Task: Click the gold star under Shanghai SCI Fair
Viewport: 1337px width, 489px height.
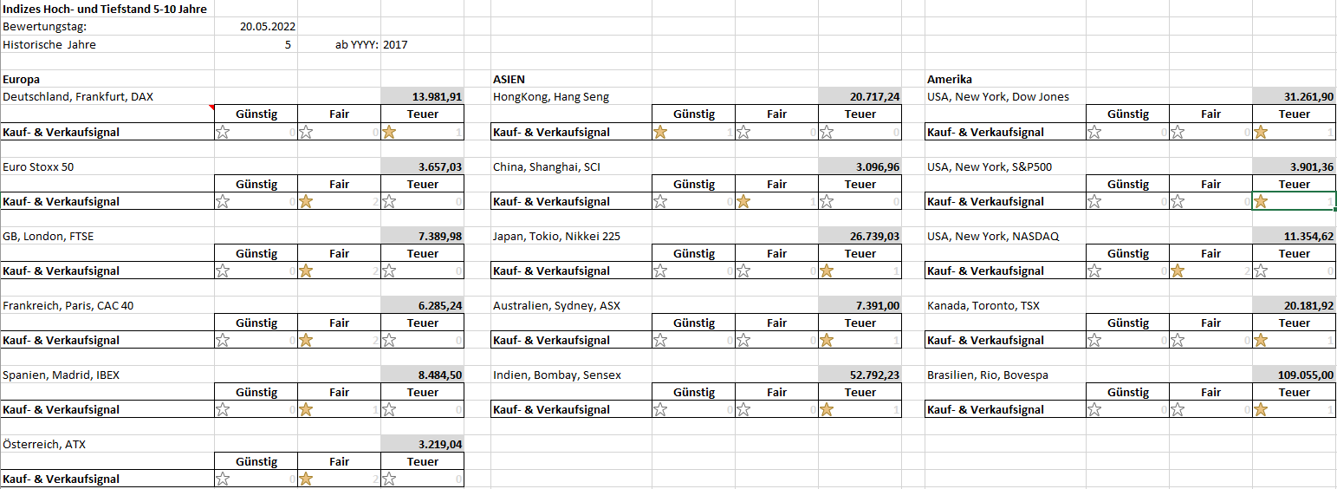Action: (x=743, y=202)
